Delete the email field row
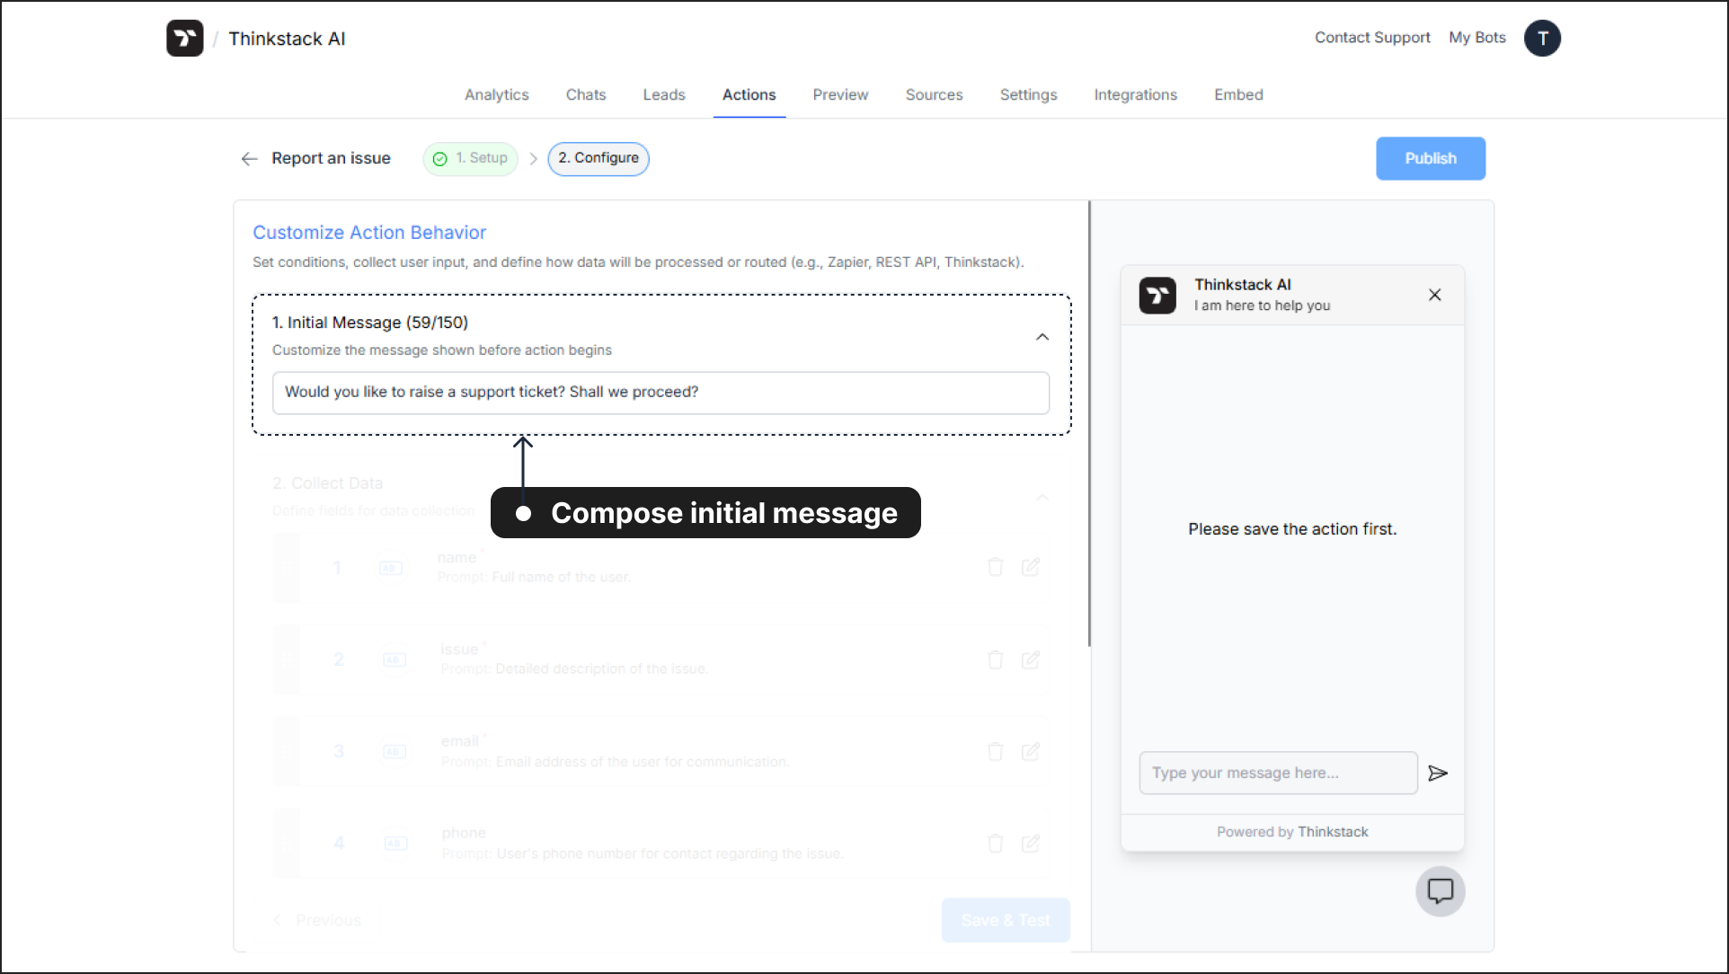This screenshot has width=1729, height=974. click(995, 751)
